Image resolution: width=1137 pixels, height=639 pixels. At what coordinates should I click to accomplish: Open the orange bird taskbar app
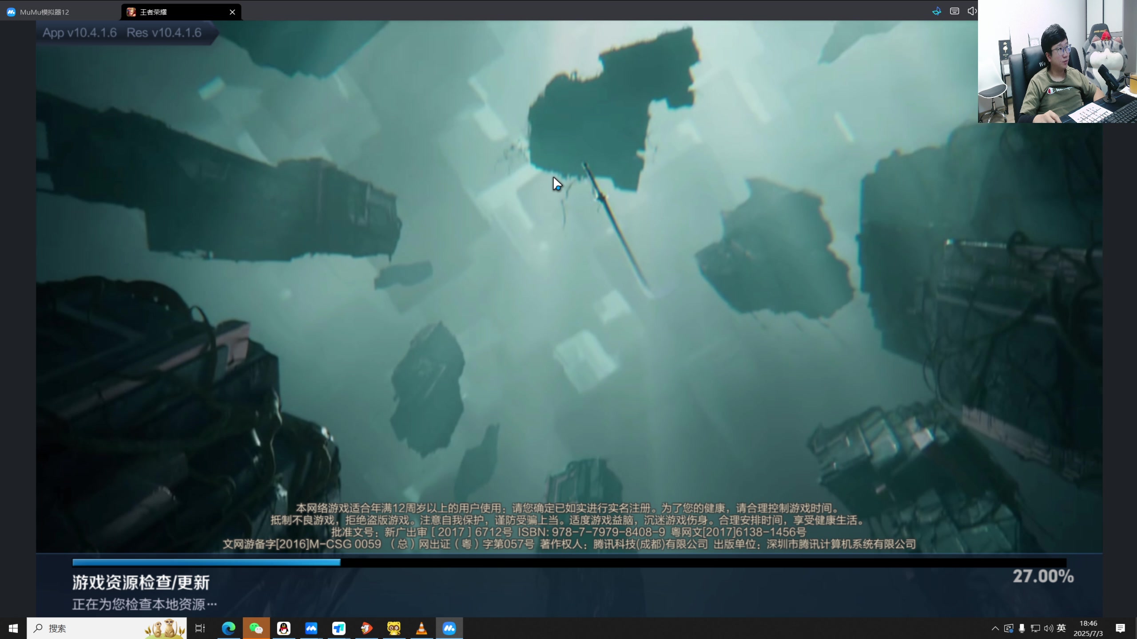pyautogui.click(x=366, y=628)
